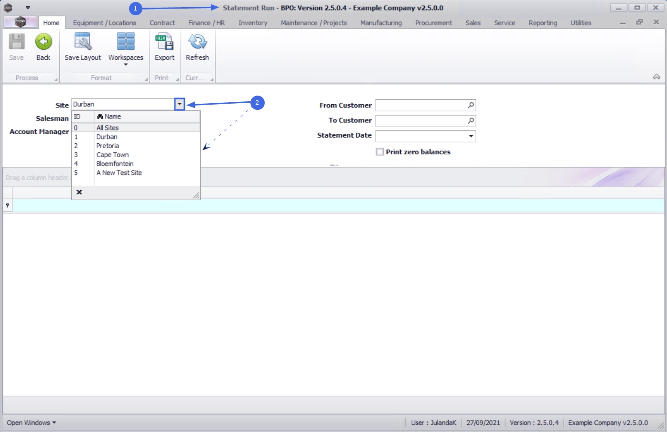
Task: Click the Save icon in the Process group
Action: (x=16, y=42)
